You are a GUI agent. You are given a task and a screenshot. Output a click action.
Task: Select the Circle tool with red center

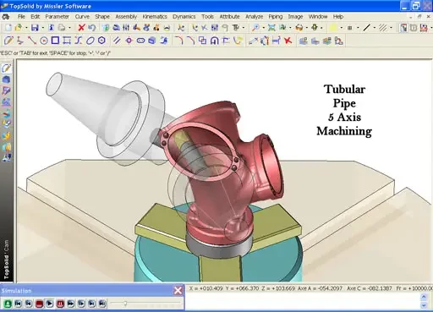point(44,41)
